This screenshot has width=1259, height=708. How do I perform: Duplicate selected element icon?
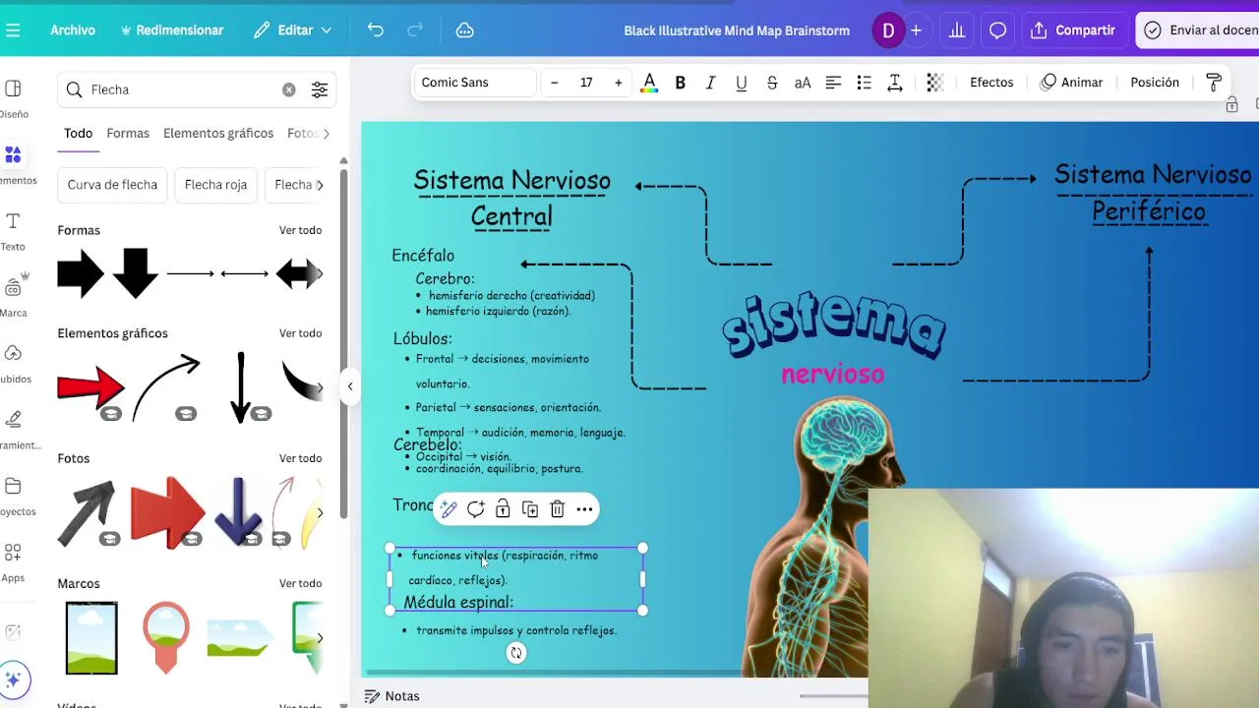click(x=530, y=509)
